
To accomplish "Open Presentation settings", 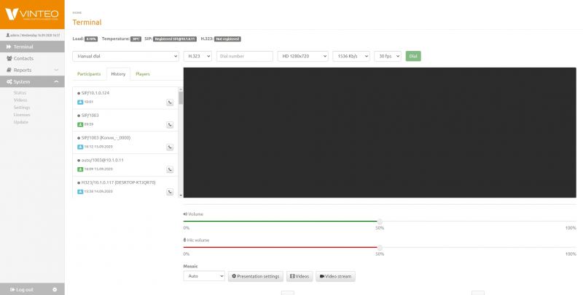I will 256,276.
